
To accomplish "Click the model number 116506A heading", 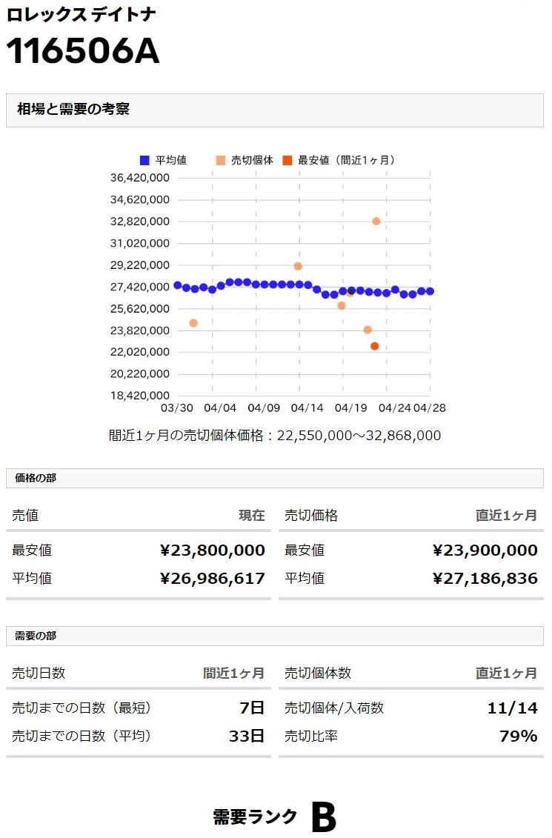I will (x=83, y=52).
